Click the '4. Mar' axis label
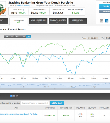110x123 pixels. pyautogui.click(x=59, y=78)
